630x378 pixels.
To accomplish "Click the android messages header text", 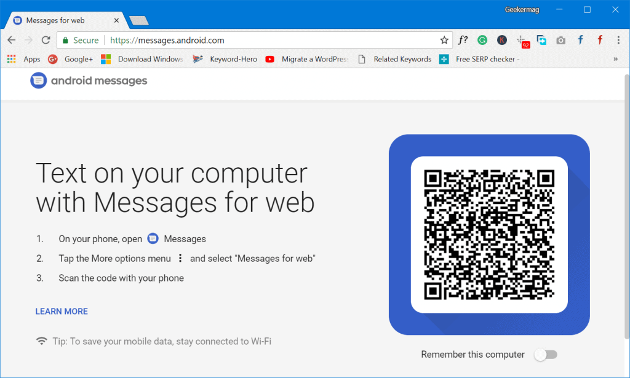I will tap(99, 81).
